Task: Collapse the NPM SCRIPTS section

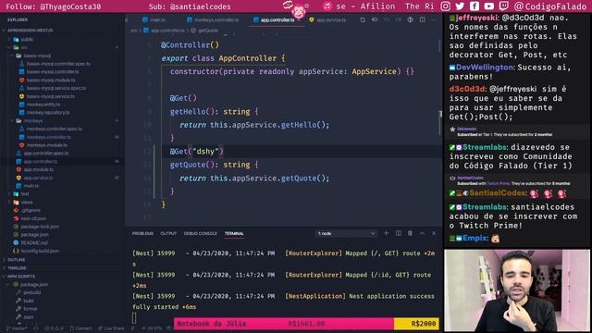Action: [x=21, y=277]
